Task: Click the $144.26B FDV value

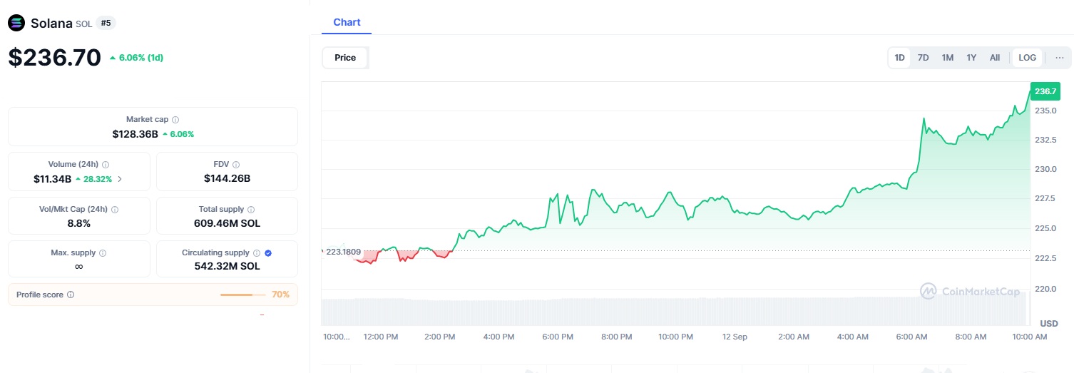Action: coord(227,178)
